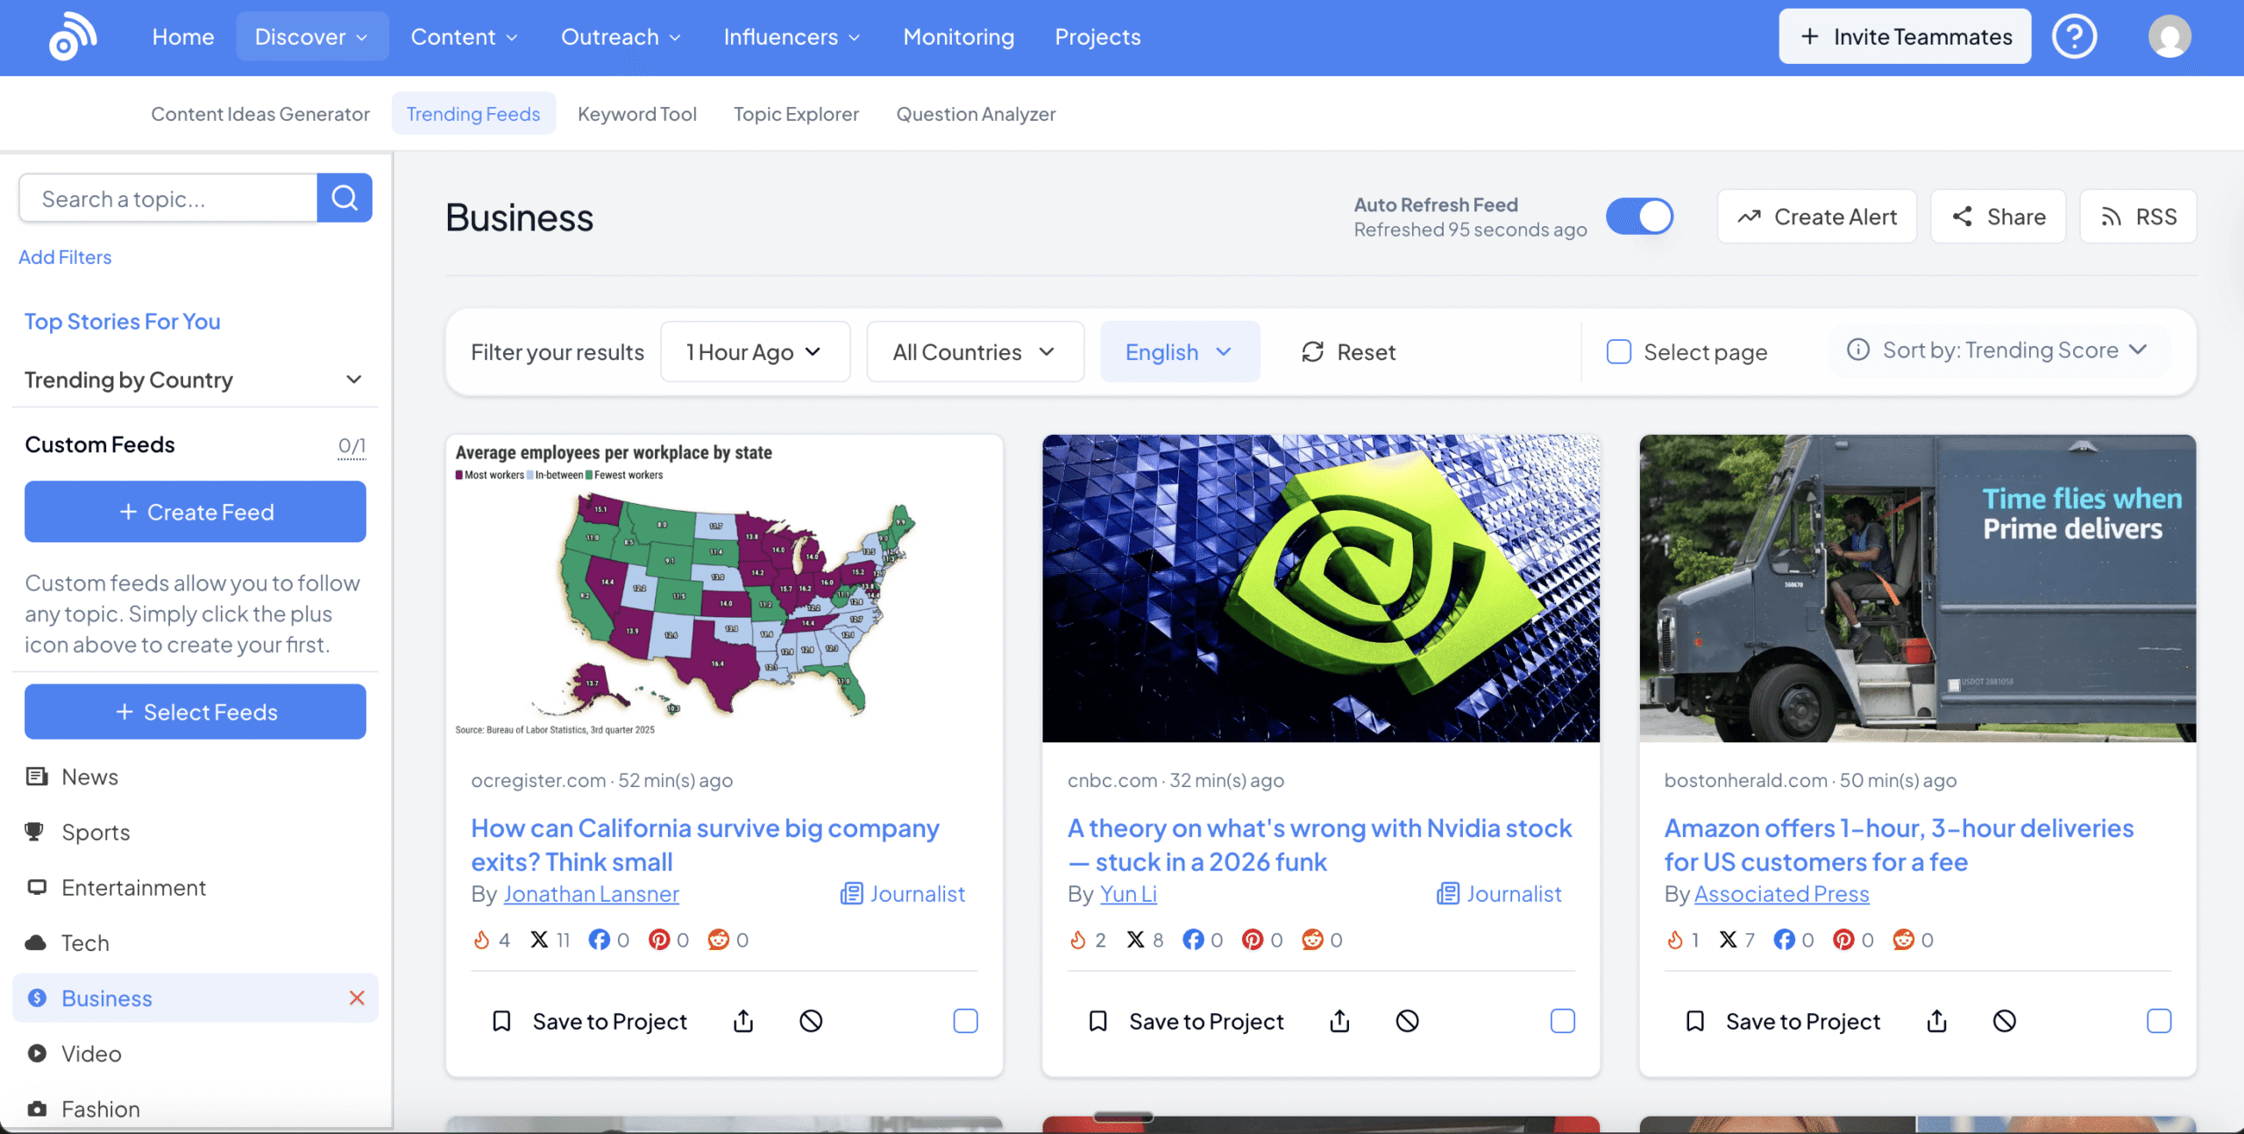
Task: Block the California article with ban icon
Action: coord(811,1021)
